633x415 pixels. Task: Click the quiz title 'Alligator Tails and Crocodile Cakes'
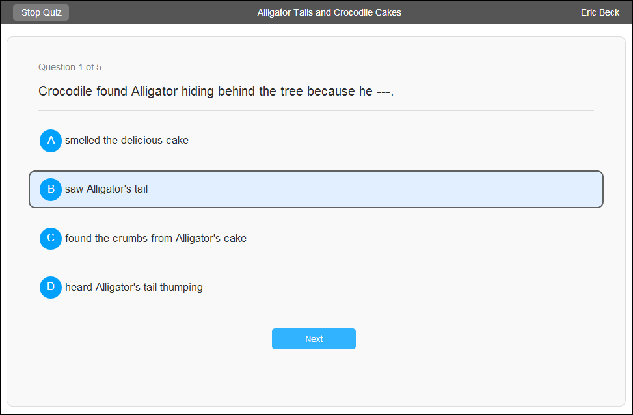pyautogui.click(x=329, y=12)
